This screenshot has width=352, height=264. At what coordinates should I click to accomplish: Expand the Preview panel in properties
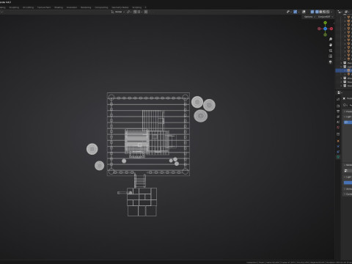click(348, 111)
